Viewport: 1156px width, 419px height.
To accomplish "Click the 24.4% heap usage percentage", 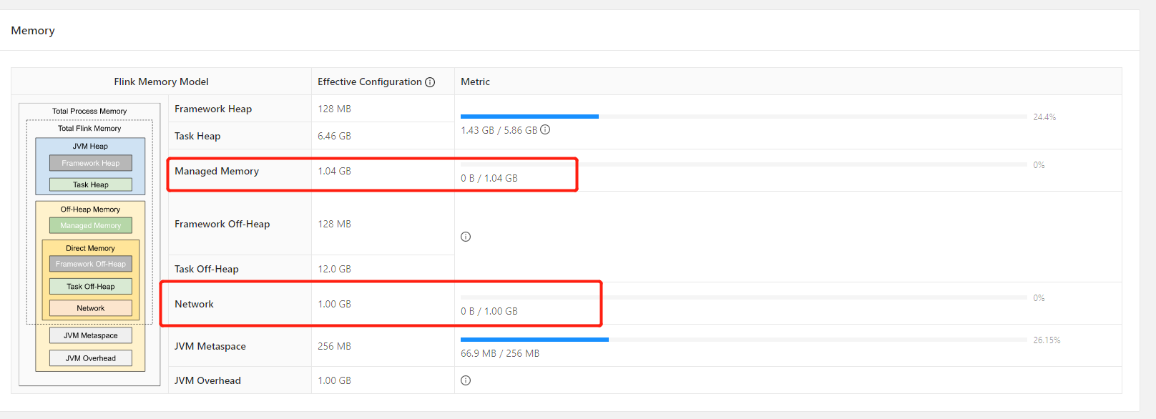I will click(x=1044, y=117).
